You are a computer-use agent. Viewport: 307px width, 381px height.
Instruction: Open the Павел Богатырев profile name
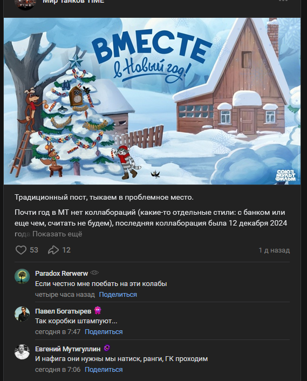point(63,311)
